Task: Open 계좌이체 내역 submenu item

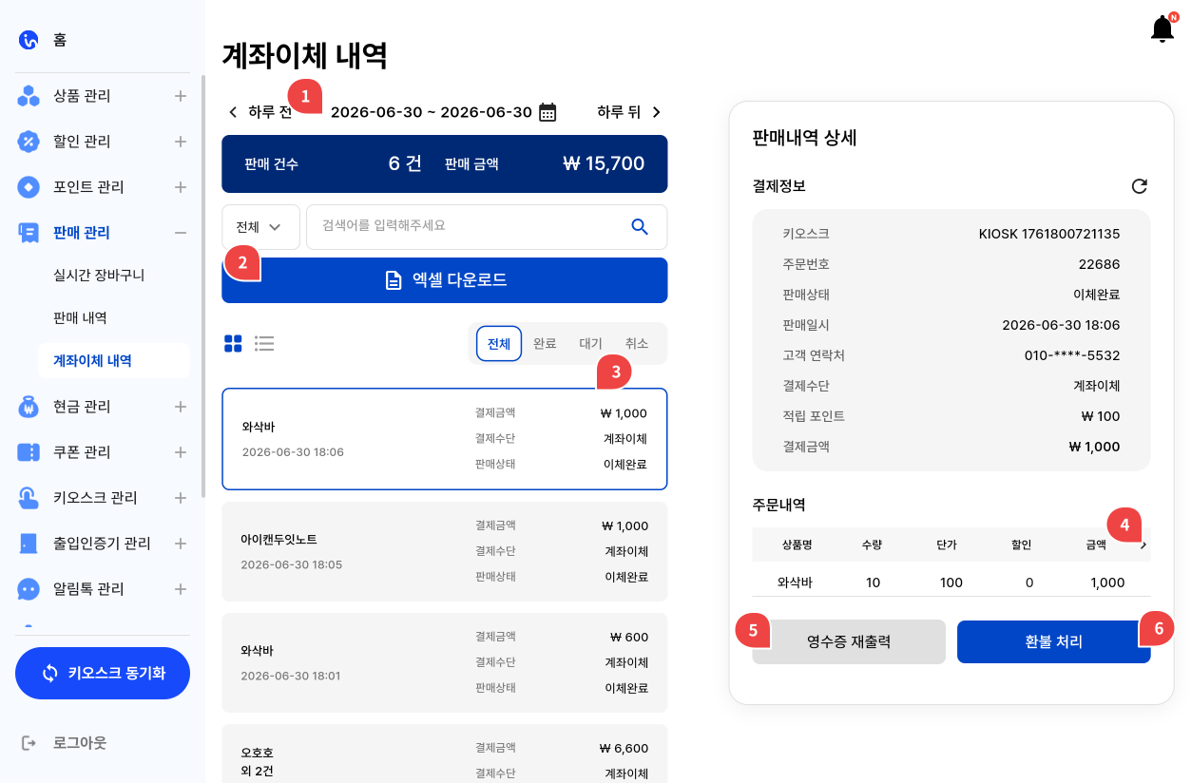Action: 114,361
